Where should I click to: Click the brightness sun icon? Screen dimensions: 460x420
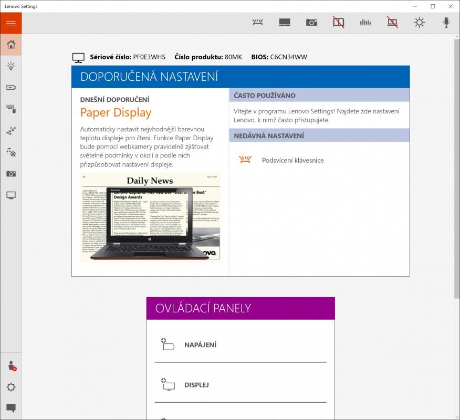coord(420,23)
